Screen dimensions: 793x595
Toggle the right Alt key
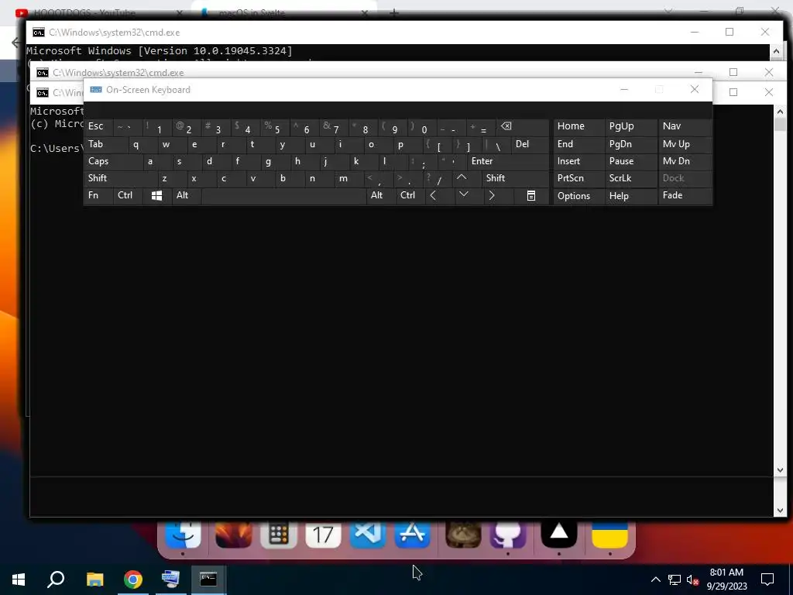click(380, 195)
